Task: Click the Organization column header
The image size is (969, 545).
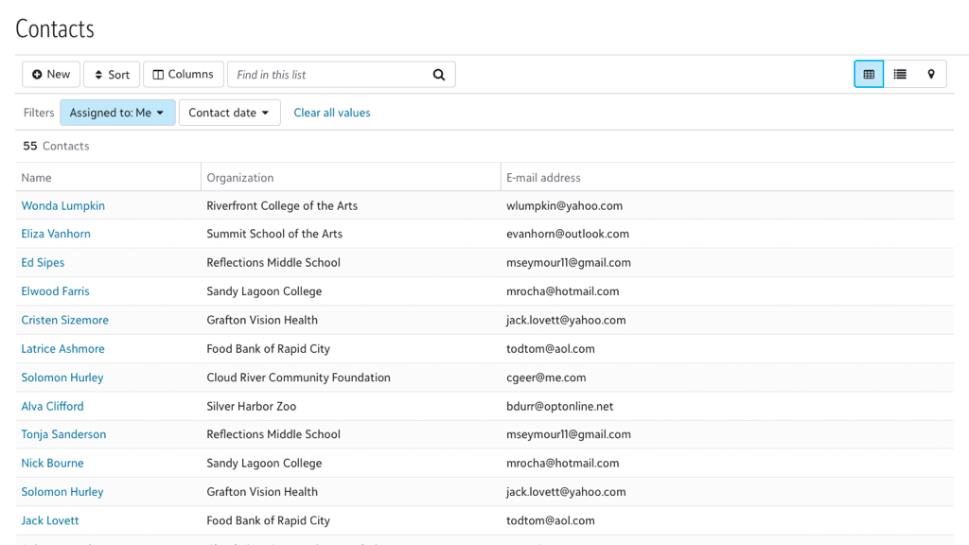Action: click(240, 178)
